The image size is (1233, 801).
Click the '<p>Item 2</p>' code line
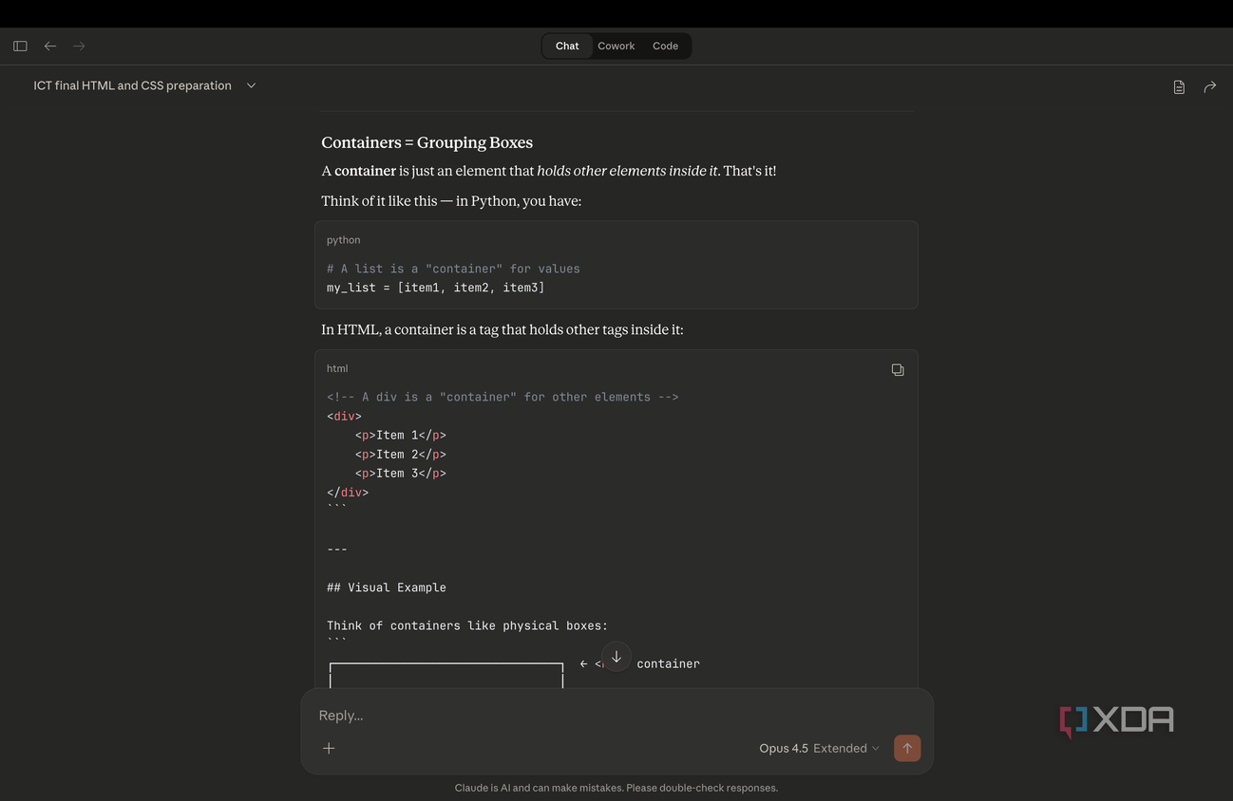[x=400, y=455]
